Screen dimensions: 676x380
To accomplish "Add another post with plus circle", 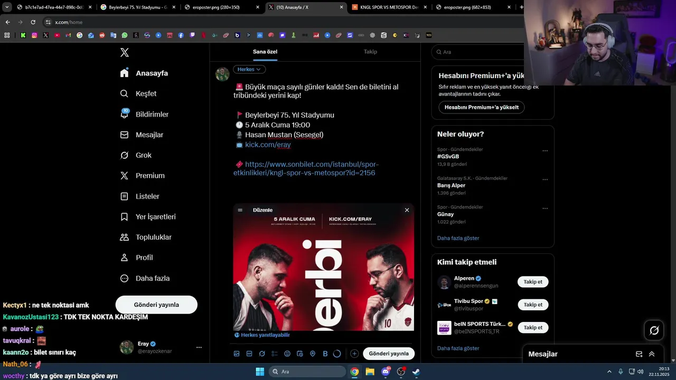I will (x=354, y=354).
